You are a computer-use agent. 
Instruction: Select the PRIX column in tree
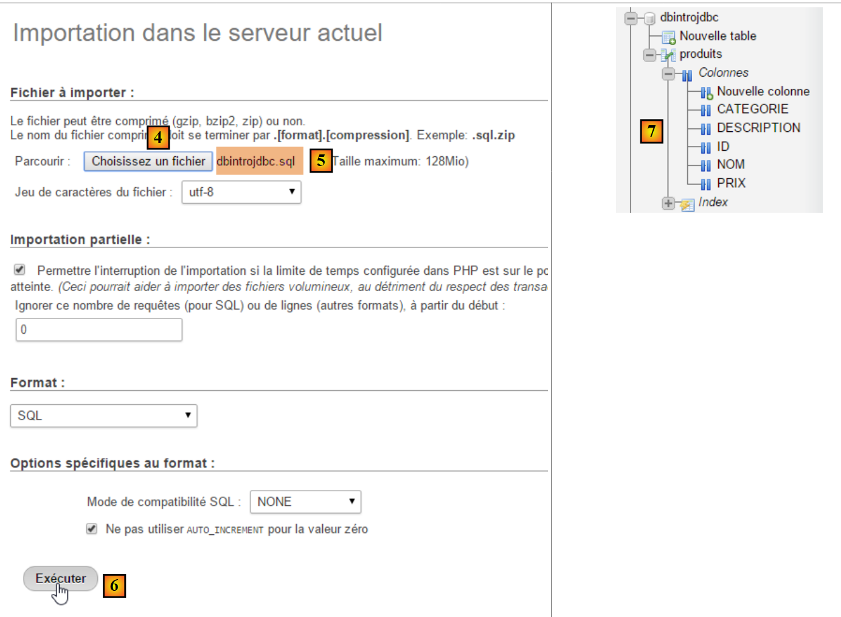click(x=730, y=183)
